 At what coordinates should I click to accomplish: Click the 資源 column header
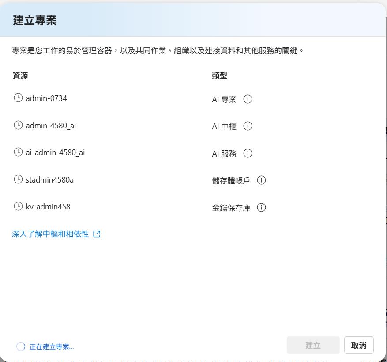tap(20, 75)
